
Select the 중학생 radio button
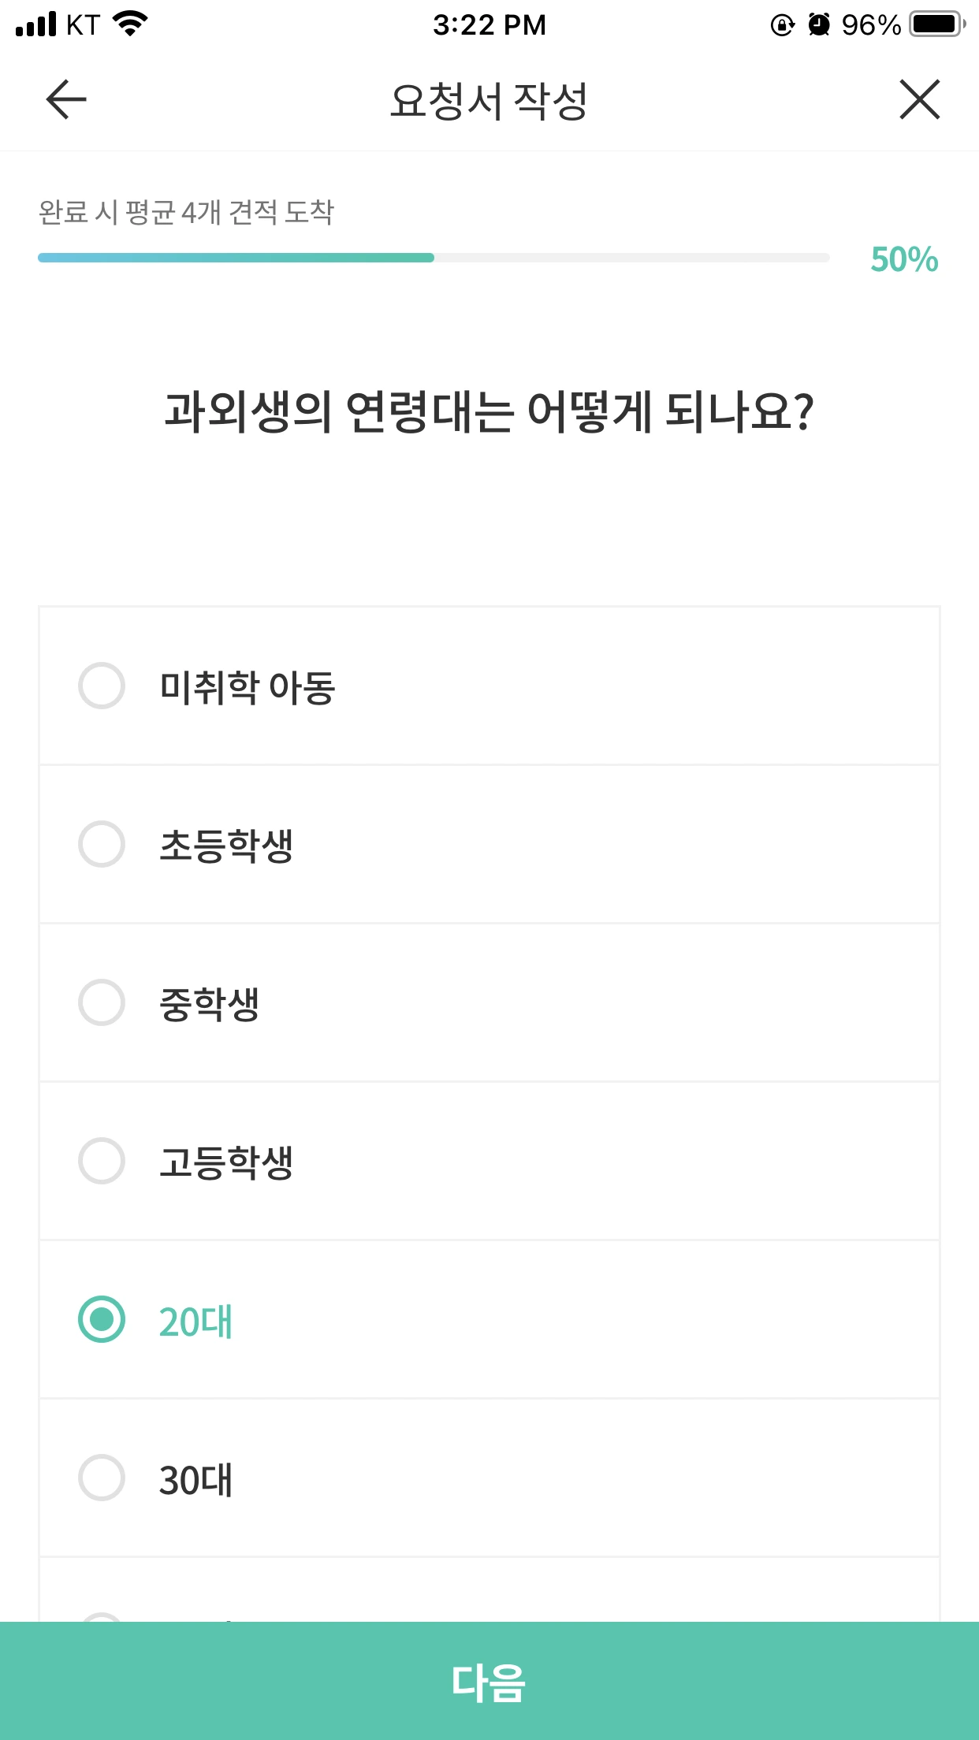coord(102,1003)
